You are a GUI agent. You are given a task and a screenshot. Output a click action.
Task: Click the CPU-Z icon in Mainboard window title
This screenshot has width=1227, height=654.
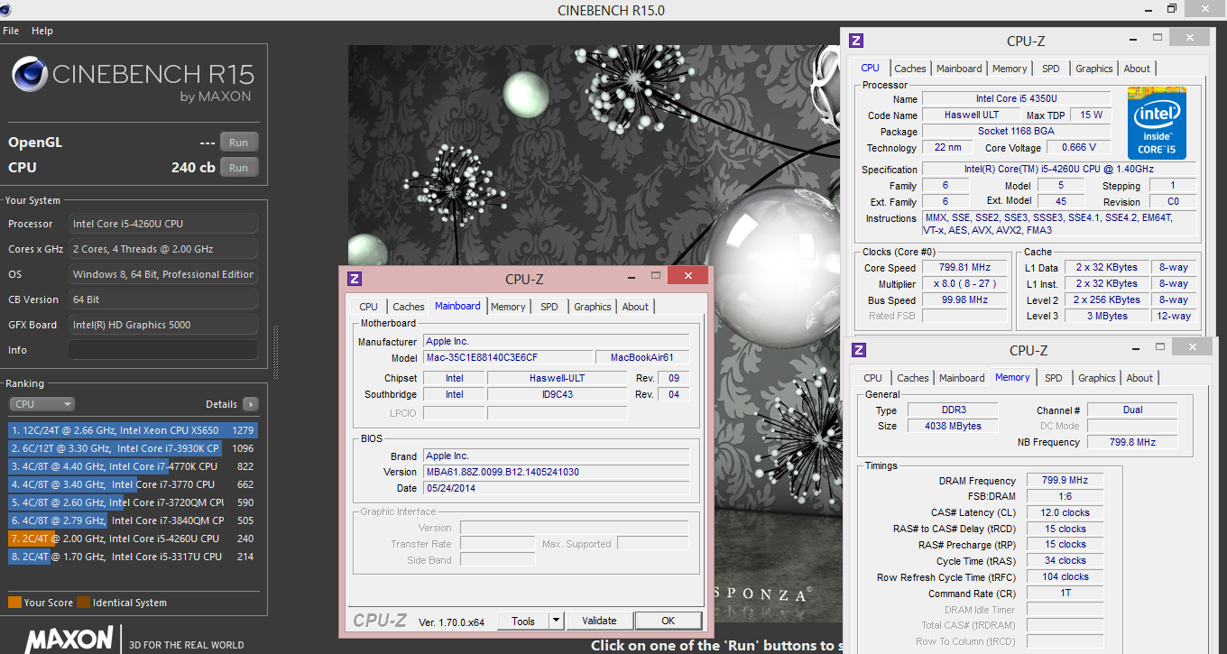click(355, 279)
